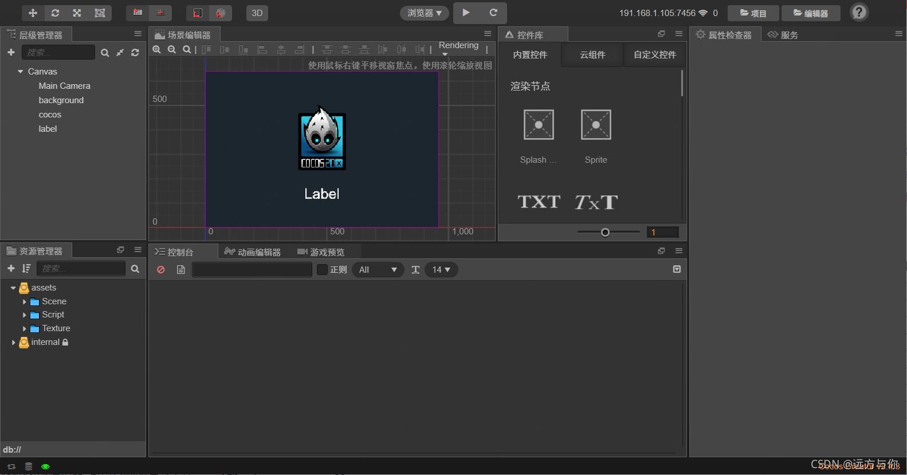This screenshot has width=907, height=475.
Task: Toggle the console collapse checkbox
Action: (x=677, y=269)
